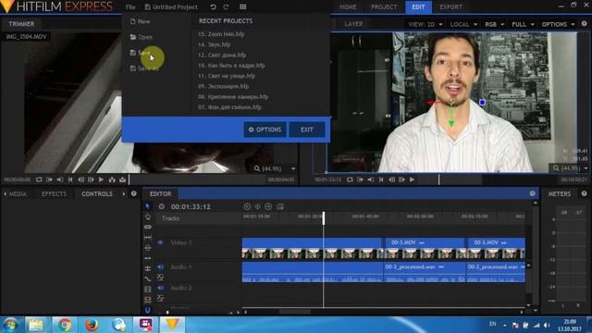Image resolution: width=592 pixels, height=333 pixels.
Task: Choose Open in the File menu
Action: pos(142,37)
